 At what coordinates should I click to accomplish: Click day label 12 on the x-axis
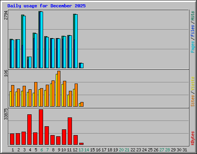coord(75,150)
